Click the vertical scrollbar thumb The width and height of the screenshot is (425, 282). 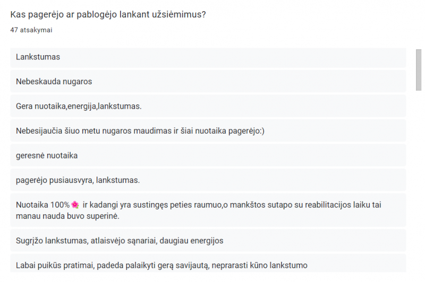(419, 70)
